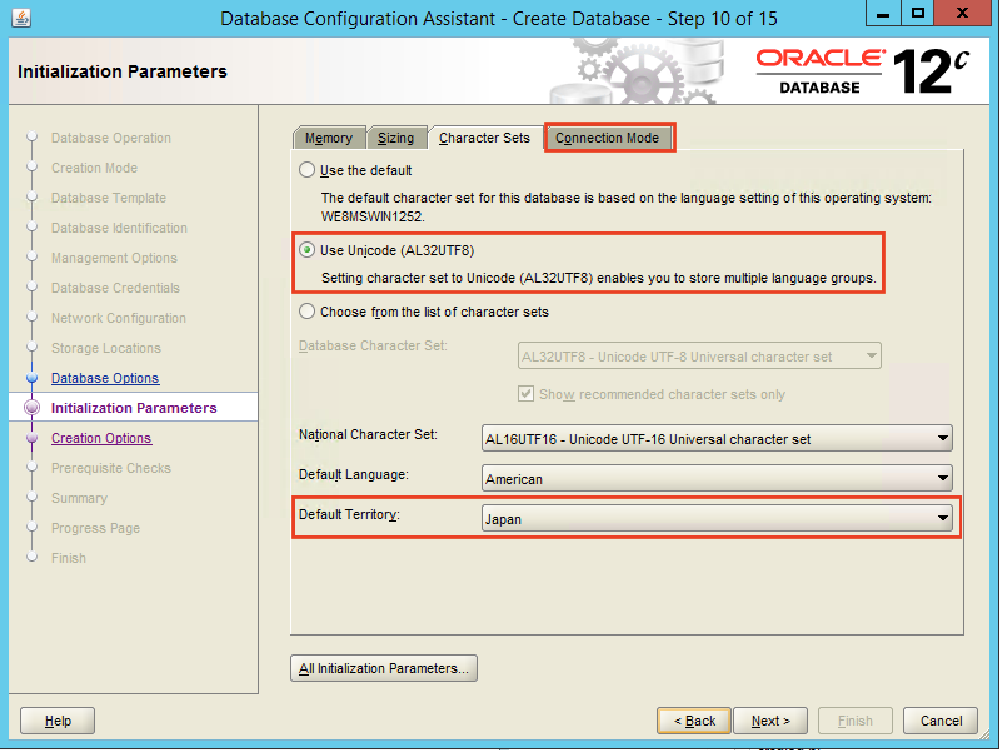1000x750 pixels.
Task: Open the Database Options step link
Action: (x=105, y=378)
